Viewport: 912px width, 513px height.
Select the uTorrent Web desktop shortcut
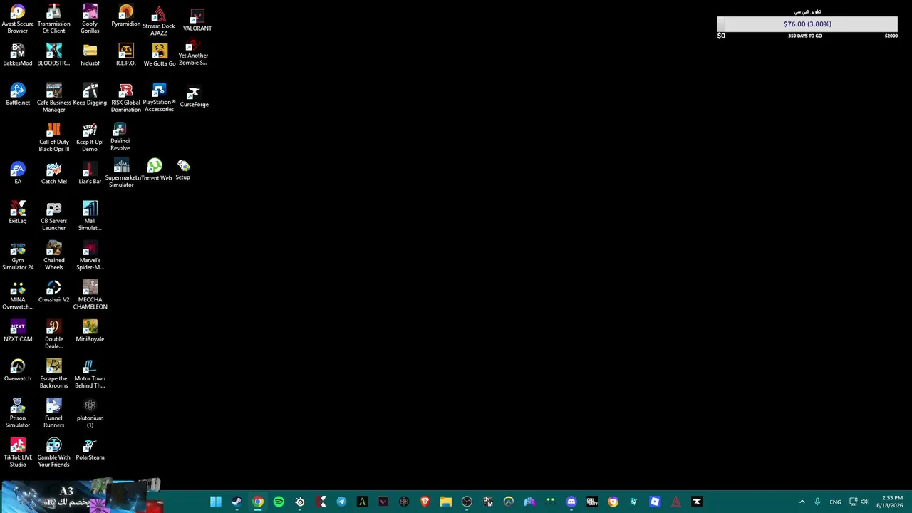pyautogui.click(x=155, y=170)
